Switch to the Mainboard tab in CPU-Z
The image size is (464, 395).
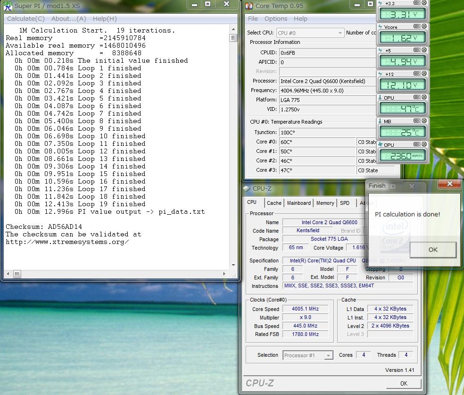(x=299, y=203)
